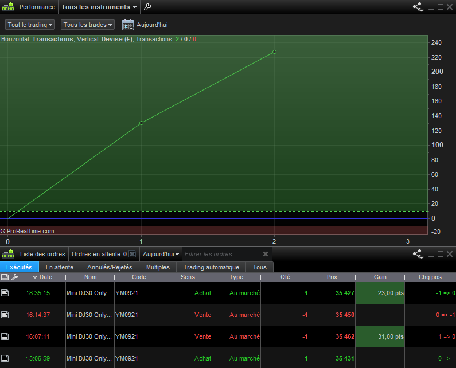Open order details icon for 18:35:15 trade
456x368 pixels.
(5, 293)
